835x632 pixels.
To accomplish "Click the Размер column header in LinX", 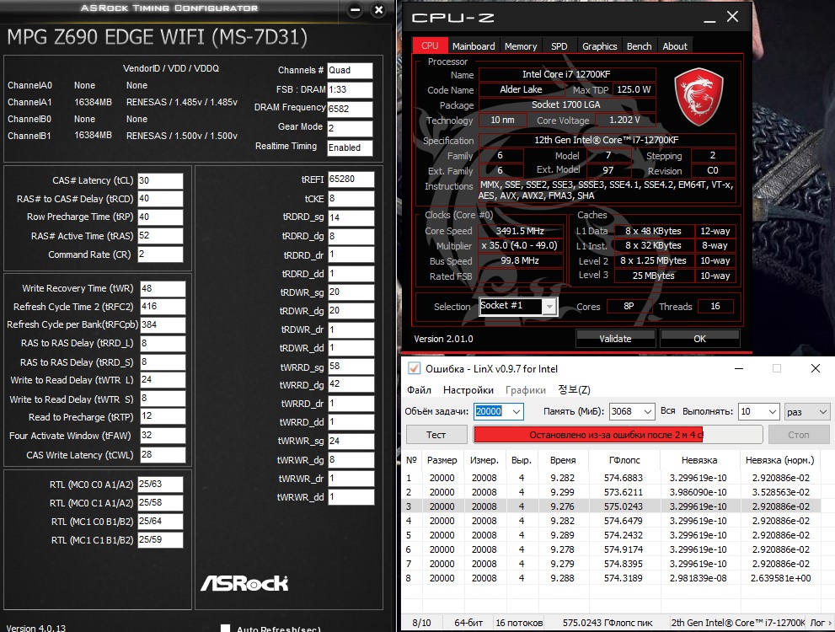I will click(442, 460).
